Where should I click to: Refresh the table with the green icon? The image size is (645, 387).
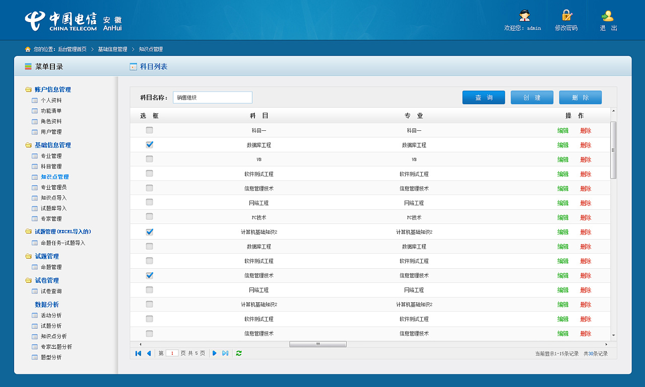[239, 353]
